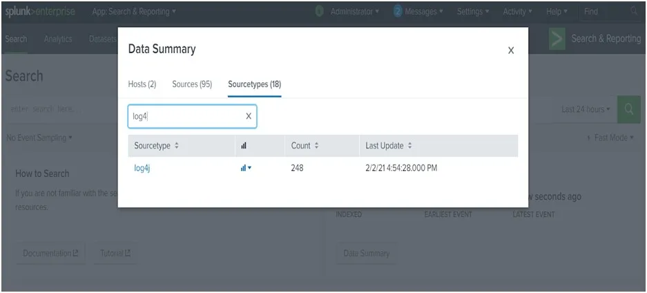Open the Datasets nav tab

(x=103, y=39)
